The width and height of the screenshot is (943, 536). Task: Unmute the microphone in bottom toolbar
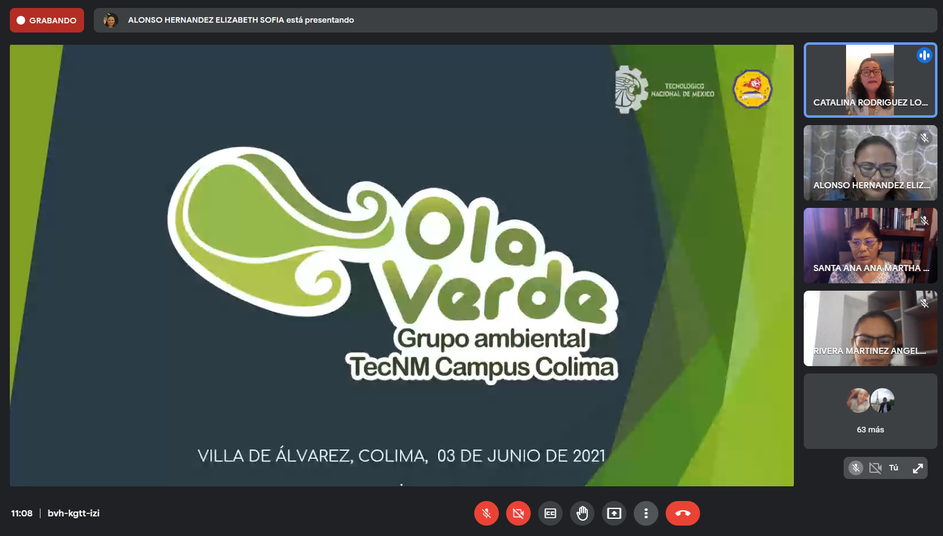tap(487, 513)
